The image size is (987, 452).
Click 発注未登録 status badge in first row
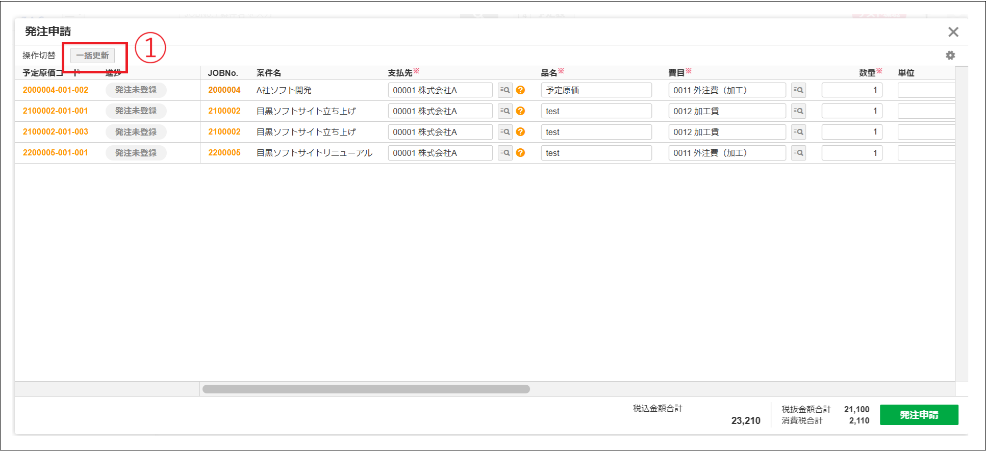(x=136, y=90)
